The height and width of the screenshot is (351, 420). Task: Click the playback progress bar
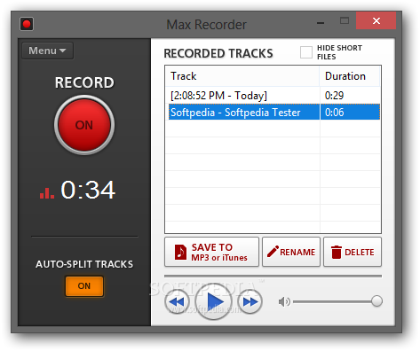click(273, 277)
